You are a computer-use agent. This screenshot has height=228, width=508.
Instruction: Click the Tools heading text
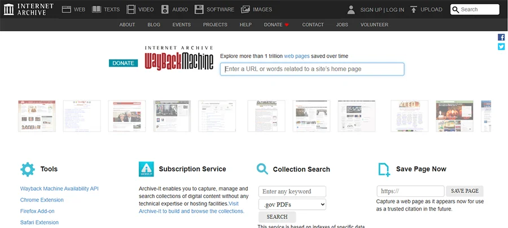pyautogui.click(x=49, y=169)
